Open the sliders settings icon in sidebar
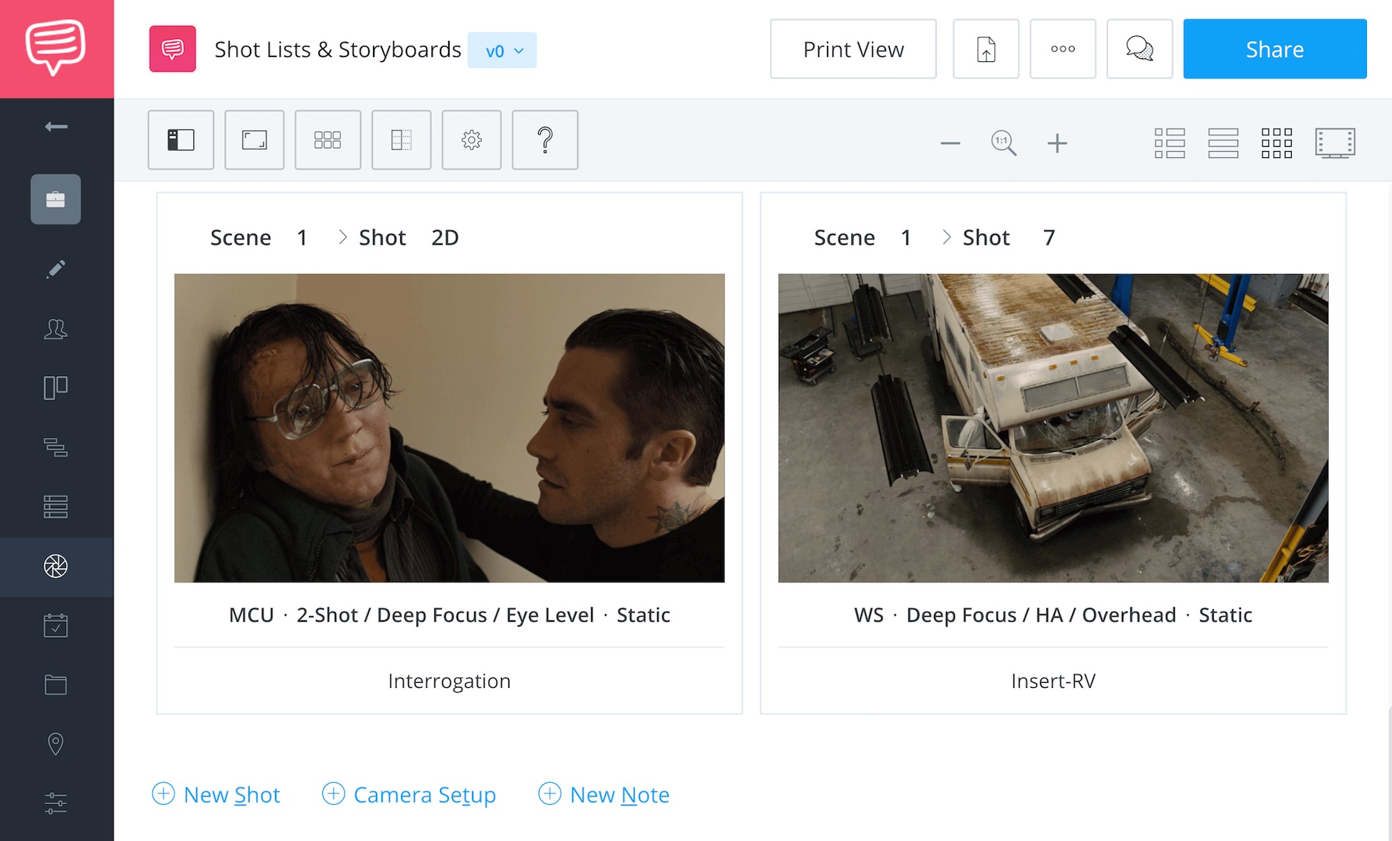 [56, 803]
